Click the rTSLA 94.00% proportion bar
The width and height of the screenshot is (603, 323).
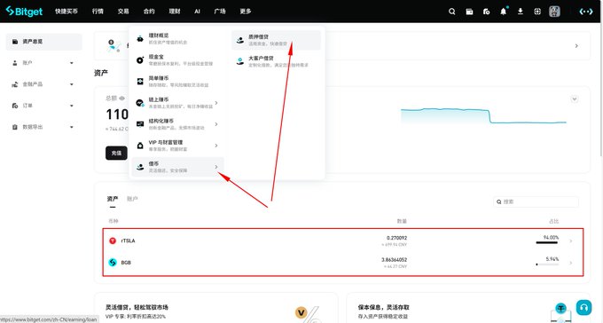pos(547,242)
